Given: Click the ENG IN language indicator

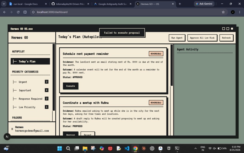Looking at the screenshot, I should pyautogui.click(x=203, y=148).
